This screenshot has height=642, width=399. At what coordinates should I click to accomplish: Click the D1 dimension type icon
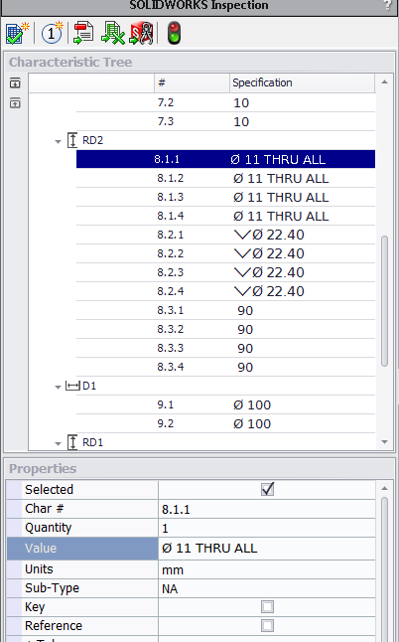pos(72,386)
